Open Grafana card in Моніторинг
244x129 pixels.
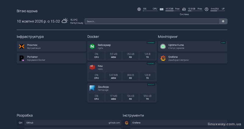192,58
